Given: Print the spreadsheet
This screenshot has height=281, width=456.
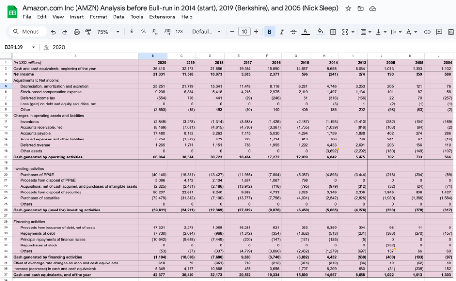Looking at the screenshot, I should pyautogui.click(x=76, y=32).
